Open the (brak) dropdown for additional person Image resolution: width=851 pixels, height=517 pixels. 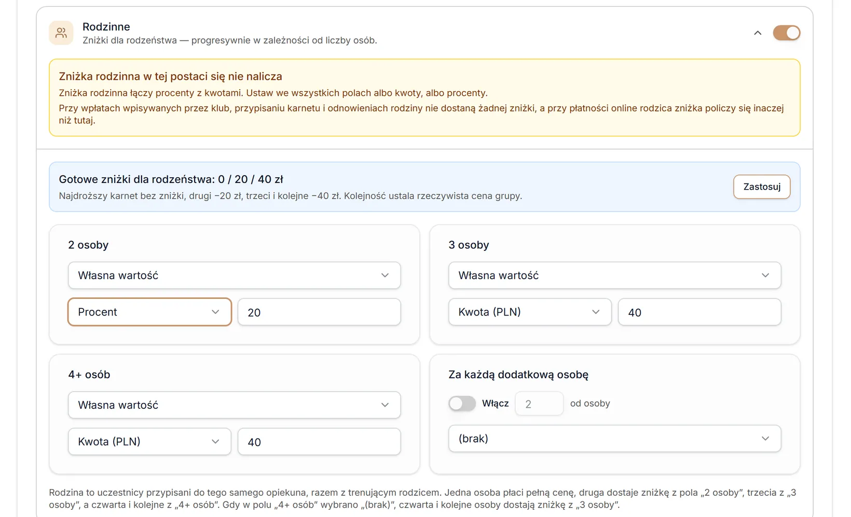[614, 438]
